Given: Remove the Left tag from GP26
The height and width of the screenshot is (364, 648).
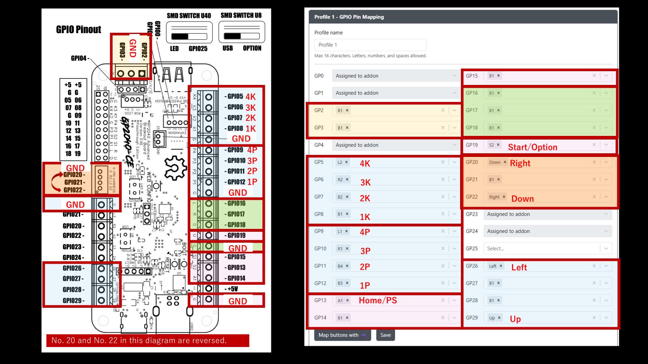Looking at the screenshot, I should (x=501, y=266).
